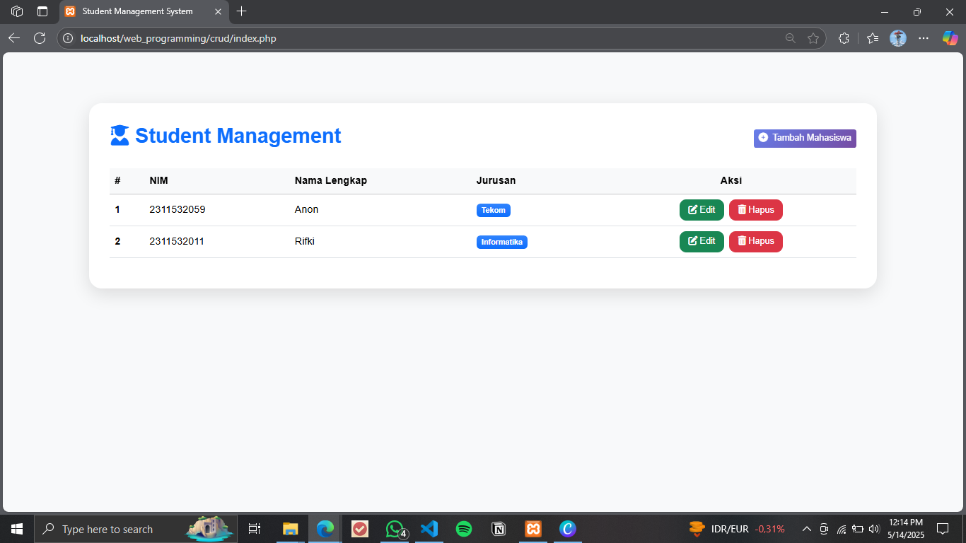Refresh the browser page

coord(40,38)
